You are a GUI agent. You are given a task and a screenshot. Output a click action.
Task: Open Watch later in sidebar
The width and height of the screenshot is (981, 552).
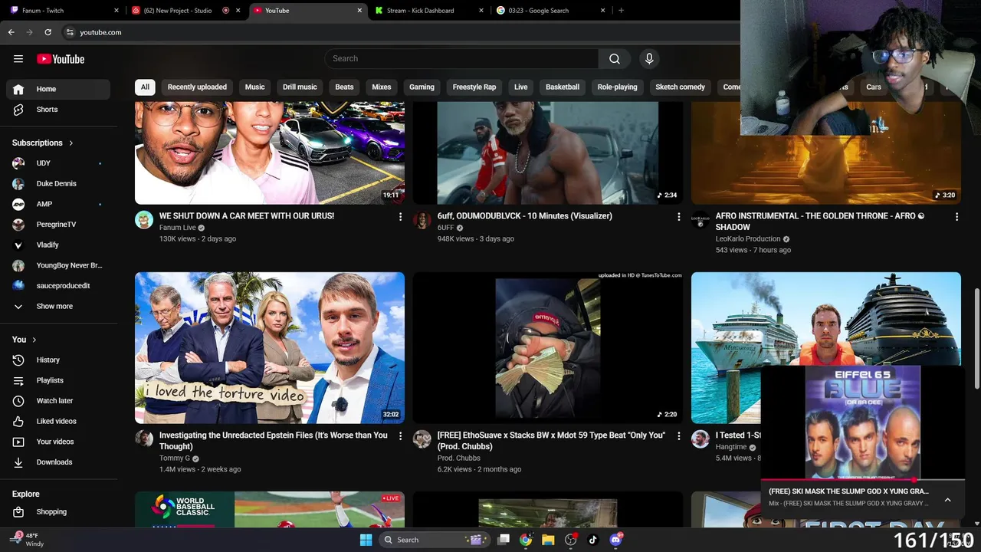coord(58,401)
